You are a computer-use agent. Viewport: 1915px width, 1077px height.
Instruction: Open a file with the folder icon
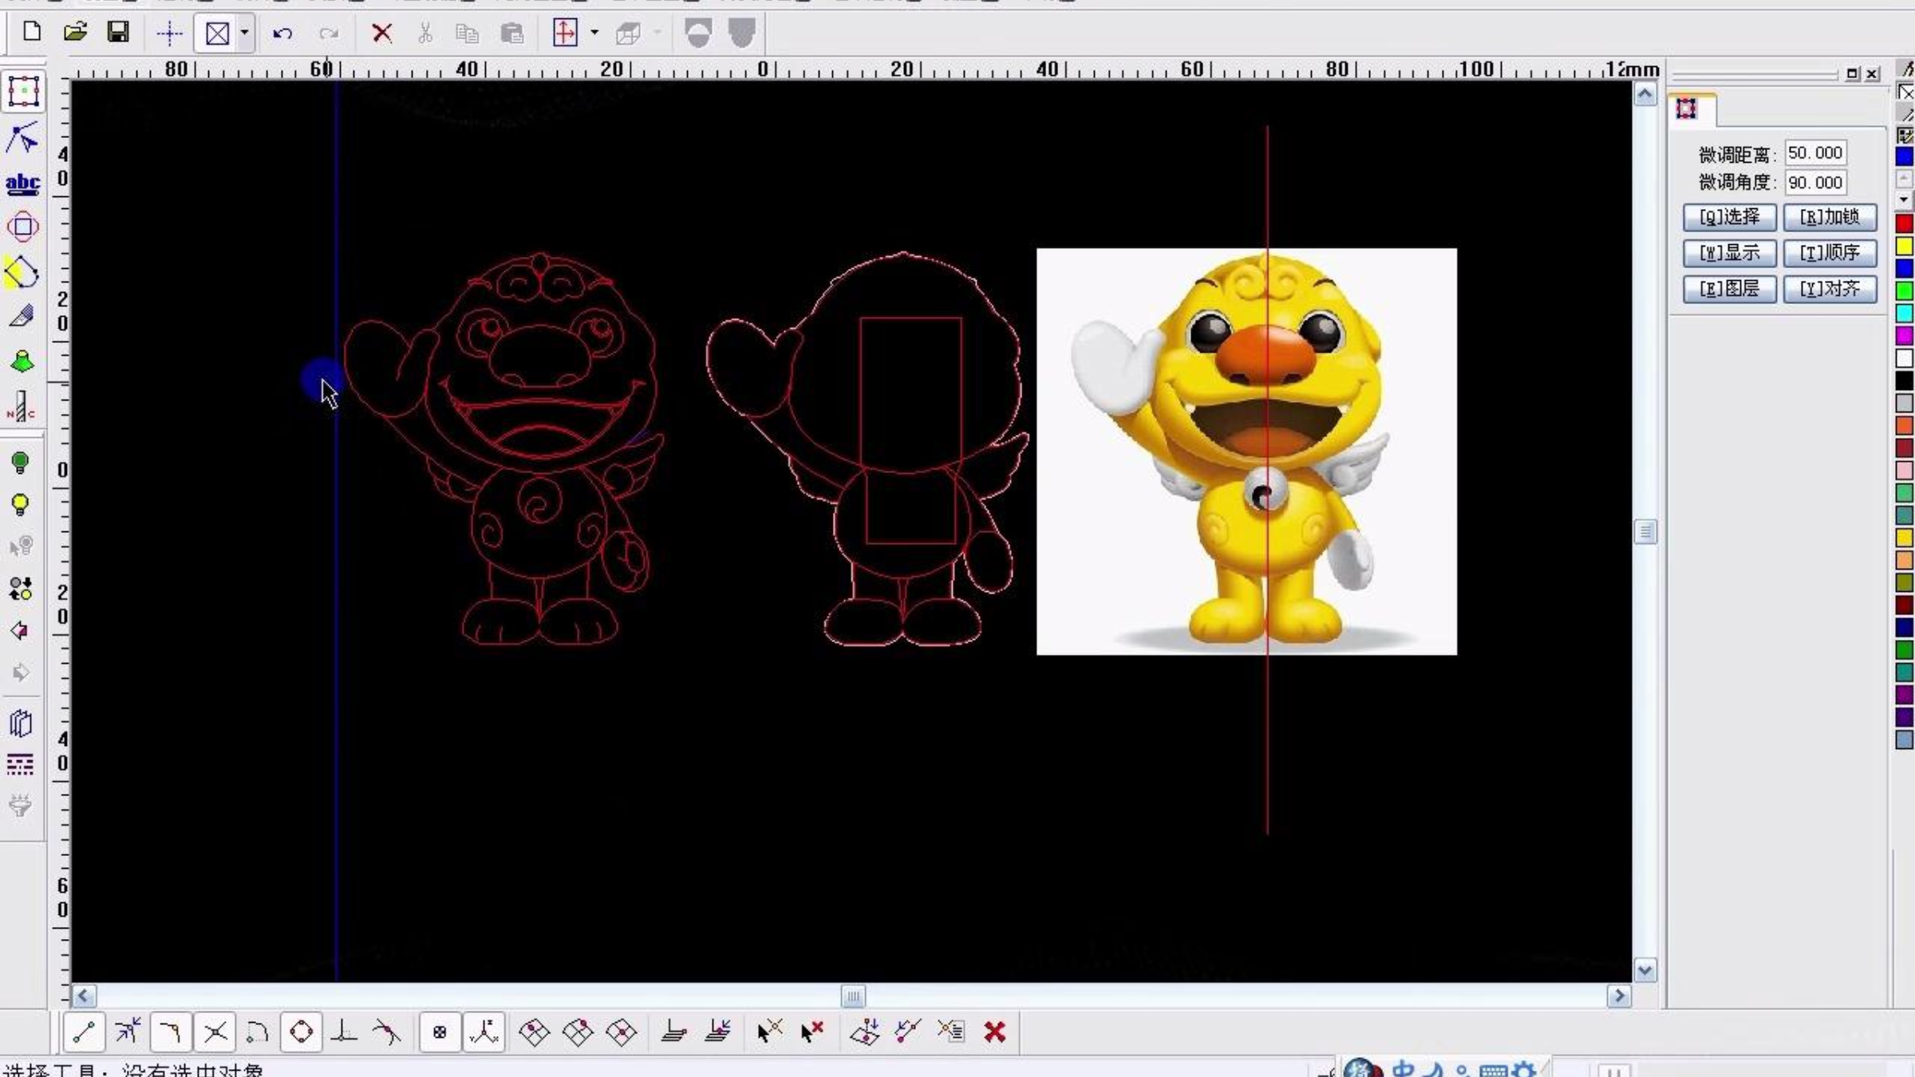tap(75, 33)
